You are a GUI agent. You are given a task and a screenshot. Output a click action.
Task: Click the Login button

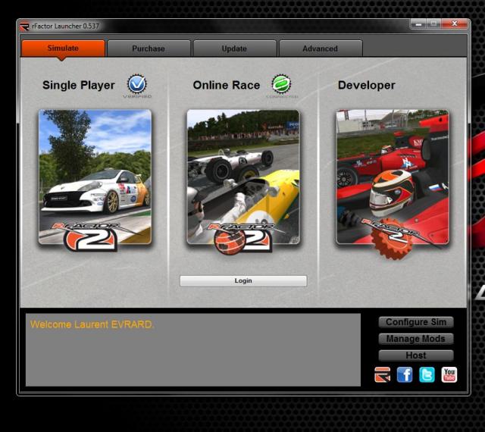tap(243, 281)
